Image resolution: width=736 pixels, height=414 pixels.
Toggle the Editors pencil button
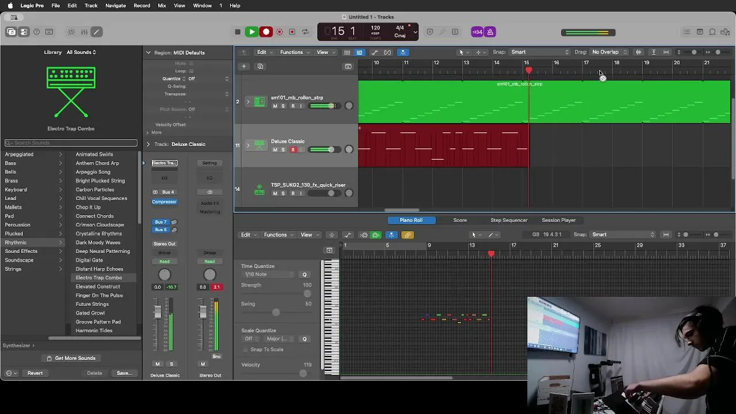97,32
